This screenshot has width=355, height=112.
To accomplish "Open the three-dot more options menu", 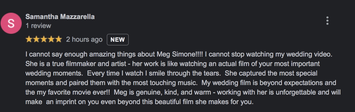I will (327, 21).
